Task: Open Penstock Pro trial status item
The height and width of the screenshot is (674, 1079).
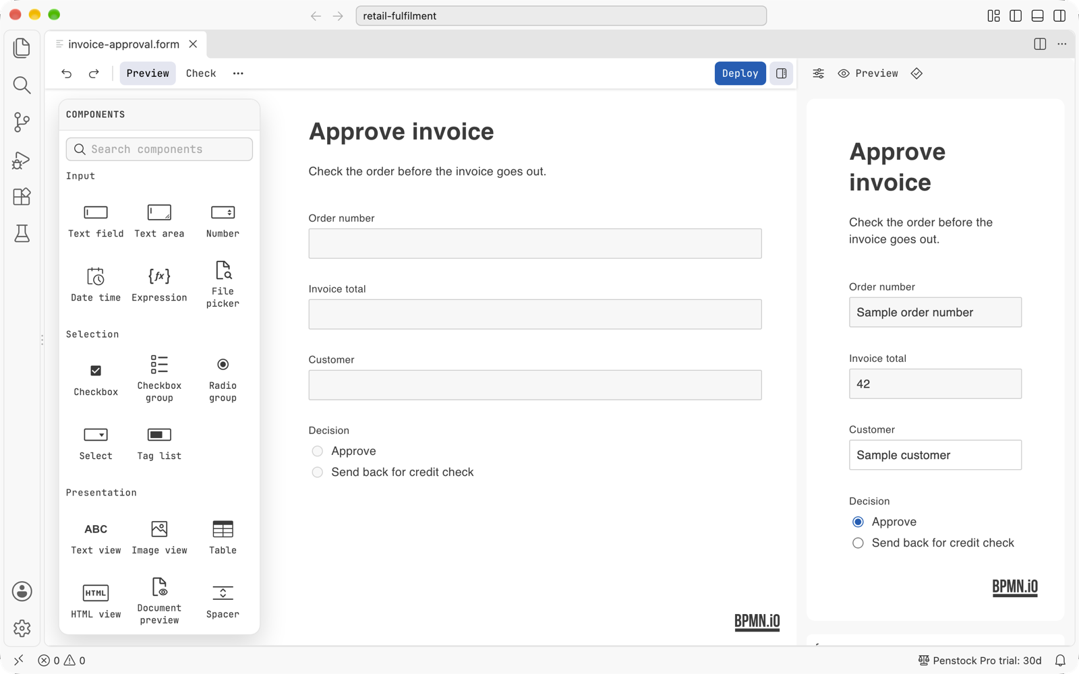Action: pos(980,661)
